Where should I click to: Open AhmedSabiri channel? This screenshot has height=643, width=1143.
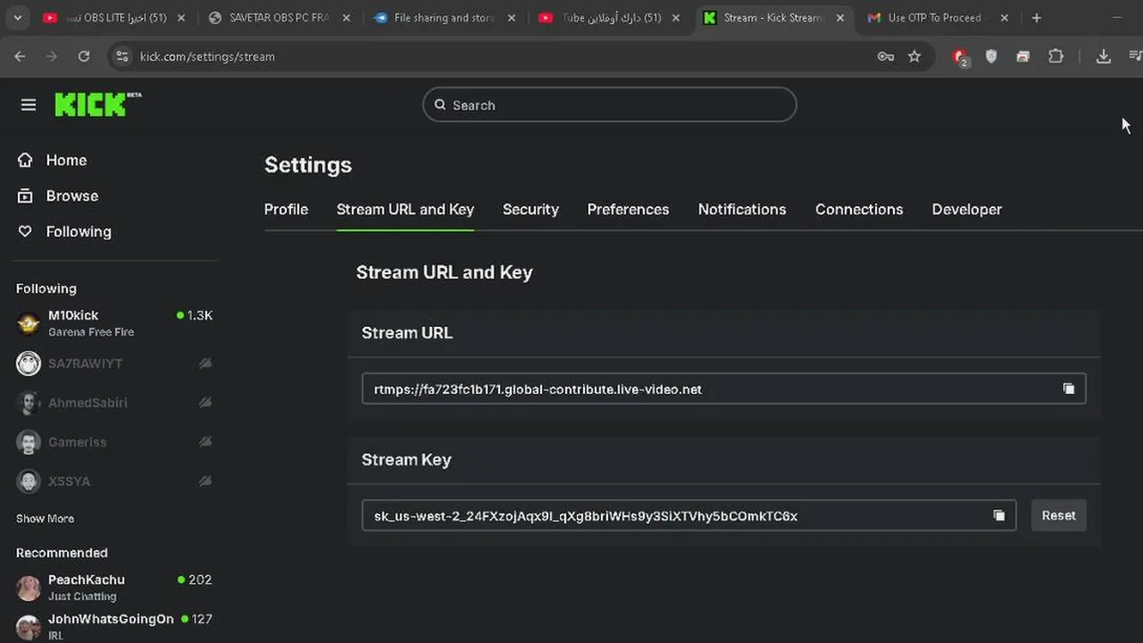click(x=114, y=403)
